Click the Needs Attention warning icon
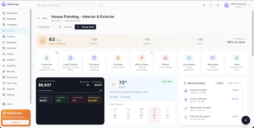This screenshot has height=128, width=254. [43, 41]
